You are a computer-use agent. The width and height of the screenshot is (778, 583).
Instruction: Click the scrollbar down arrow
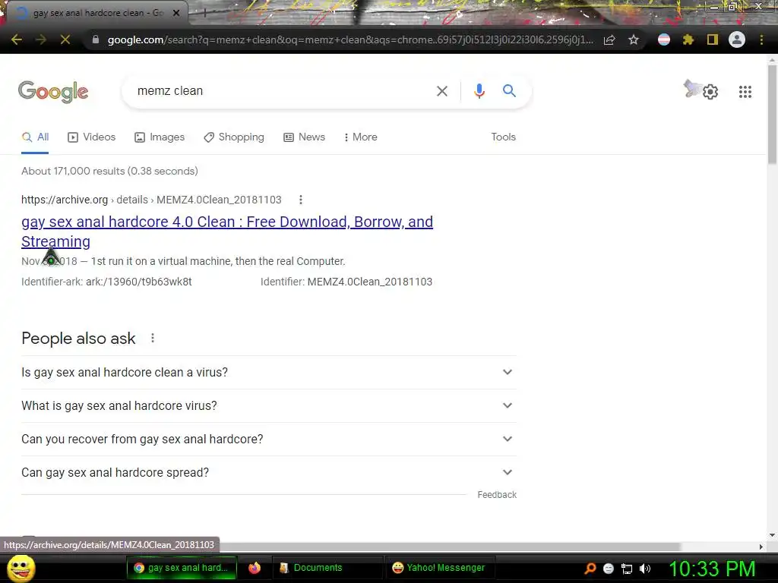click(772, 535)
